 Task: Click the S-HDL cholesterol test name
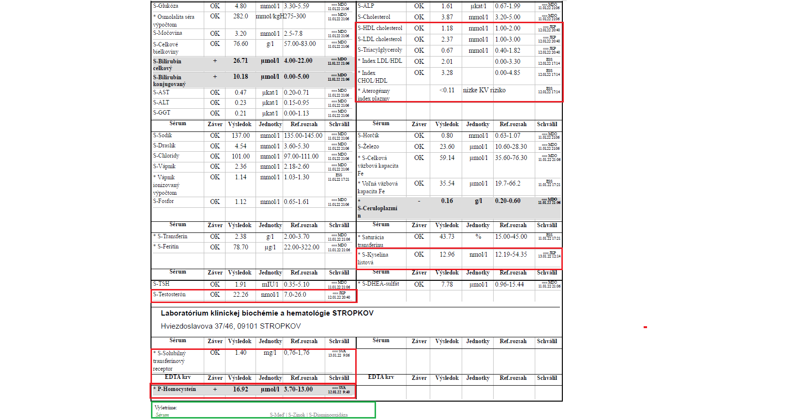click(x=379, y=29)
